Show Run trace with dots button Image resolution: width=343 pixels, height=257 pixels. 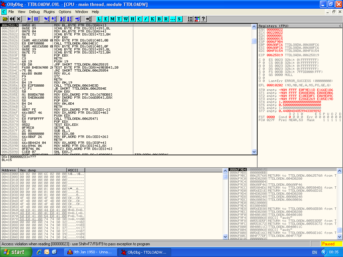[173, 19]
